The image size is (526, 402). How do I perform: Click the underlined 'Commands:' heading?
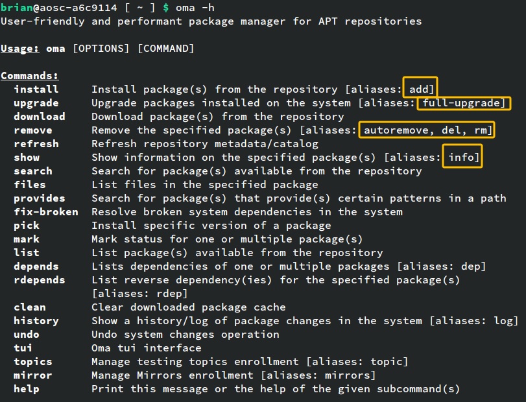[30, 76]
